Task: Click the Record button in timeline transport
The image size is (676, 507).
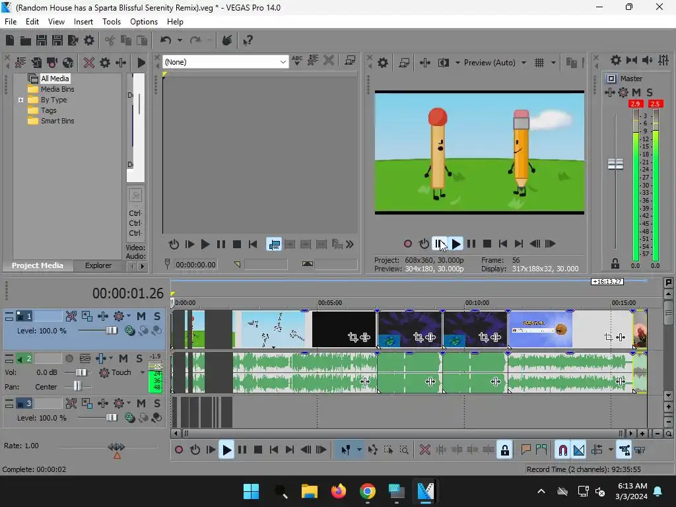Action: click(x=178, y=450)
